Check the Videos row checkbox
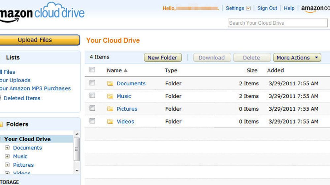The width and height of the screenshot is (330, 185). 92,121
